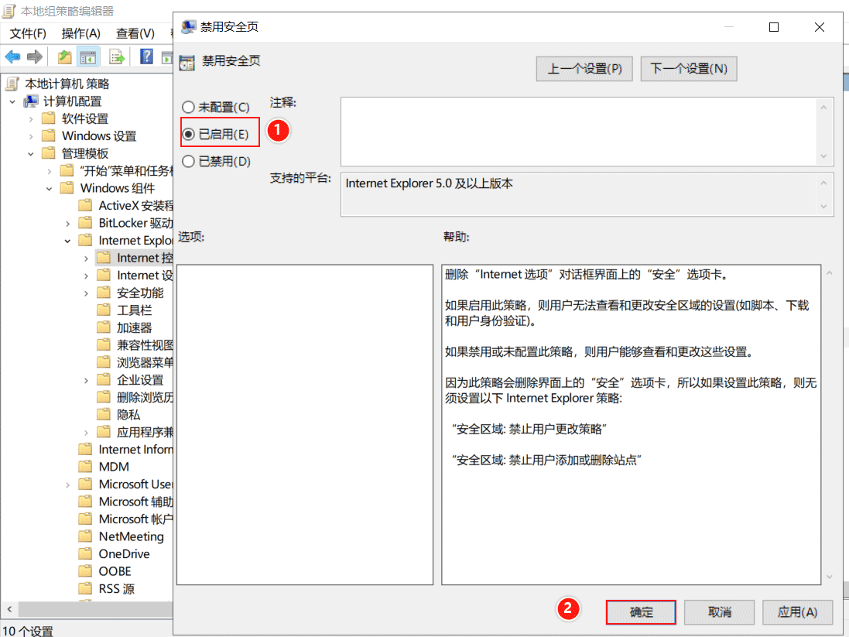Viewport: 849px width, 637px height.
Task: Click the 计算机配置 computer icon
Action: [31, 101]
